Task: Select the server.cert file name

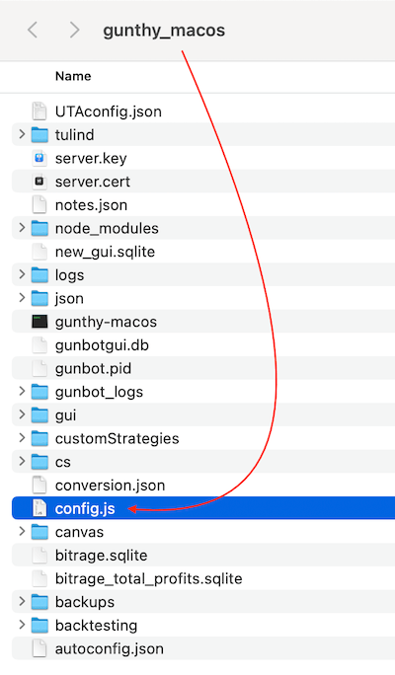Action: point(93,182)
